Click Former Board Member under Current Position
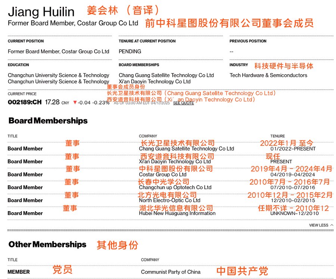Image resolution: width=336 pixels, height=279 pixels. point(59,51)
